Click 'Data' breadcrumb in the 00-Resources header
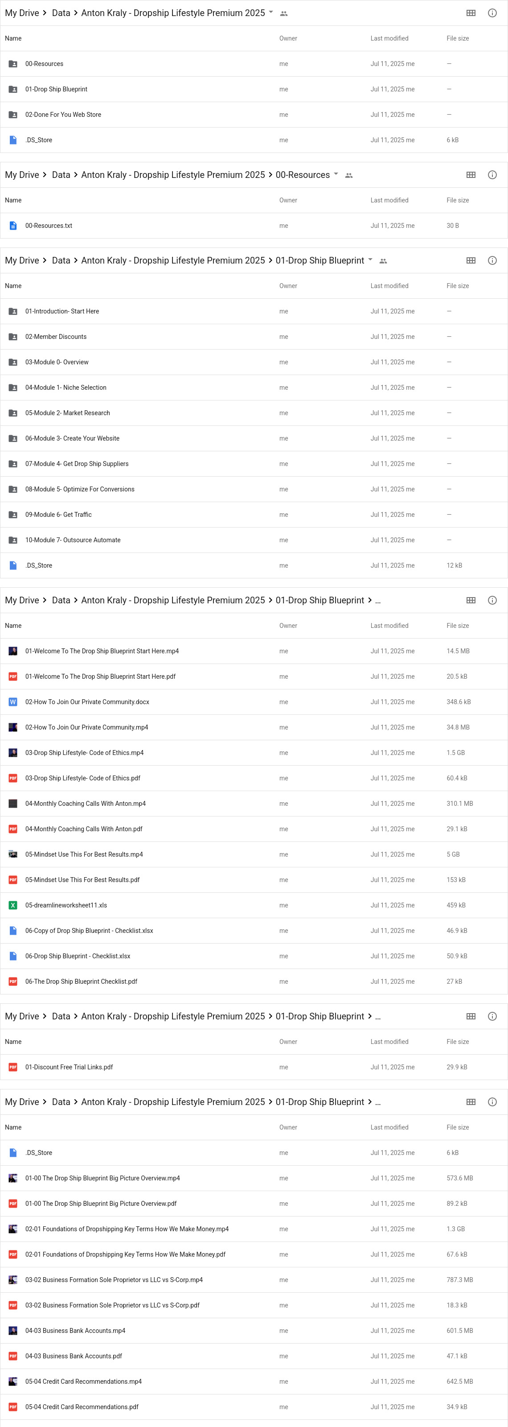Viewport: 508px width, 1427px height. pos(61,175)
